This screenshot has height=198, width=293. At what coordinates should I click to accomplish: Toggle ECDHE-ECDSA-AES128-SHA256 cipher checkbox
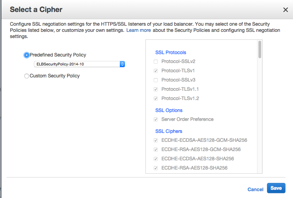(x=156, y=159)
